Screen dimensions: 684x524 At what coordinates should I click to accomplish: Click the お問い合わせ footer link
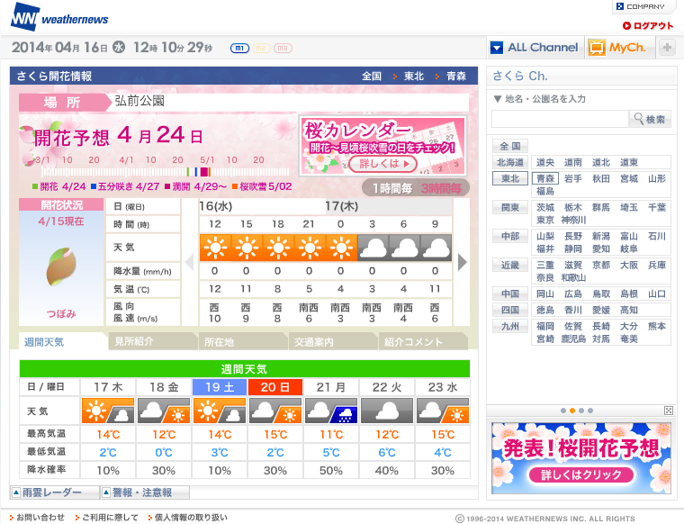click(40, 518)
